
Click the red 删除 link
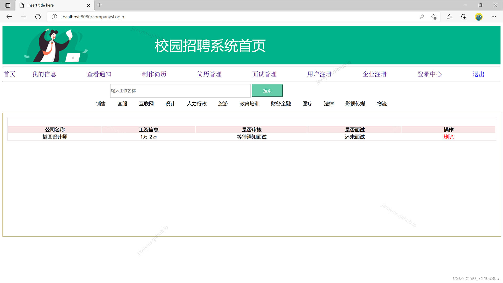448,137
